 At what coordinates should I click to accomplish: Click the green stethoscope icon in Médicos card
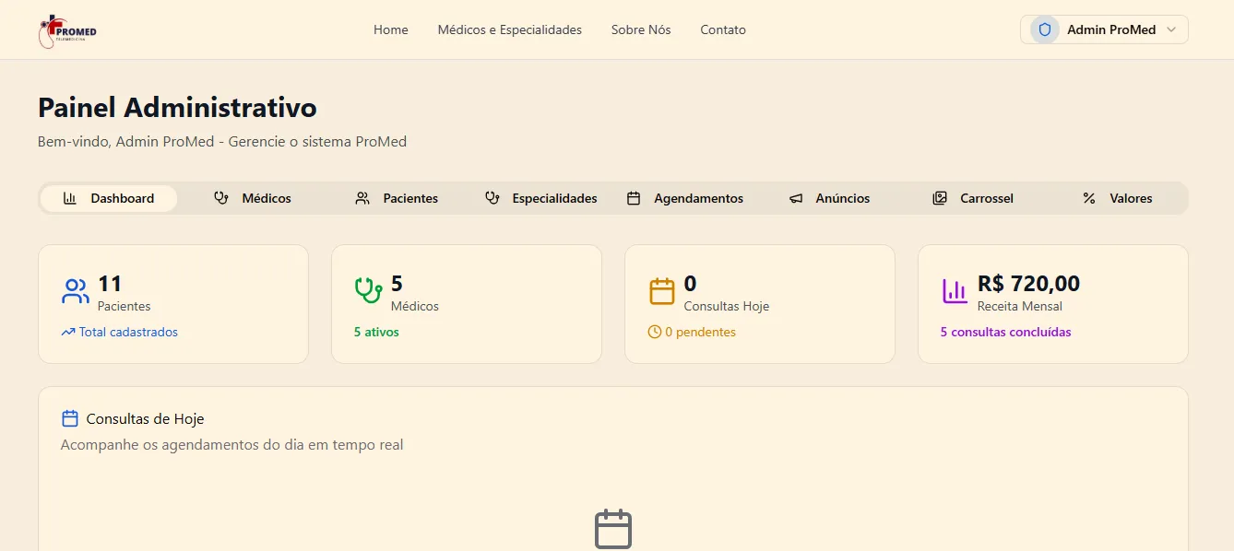(369, 291)
